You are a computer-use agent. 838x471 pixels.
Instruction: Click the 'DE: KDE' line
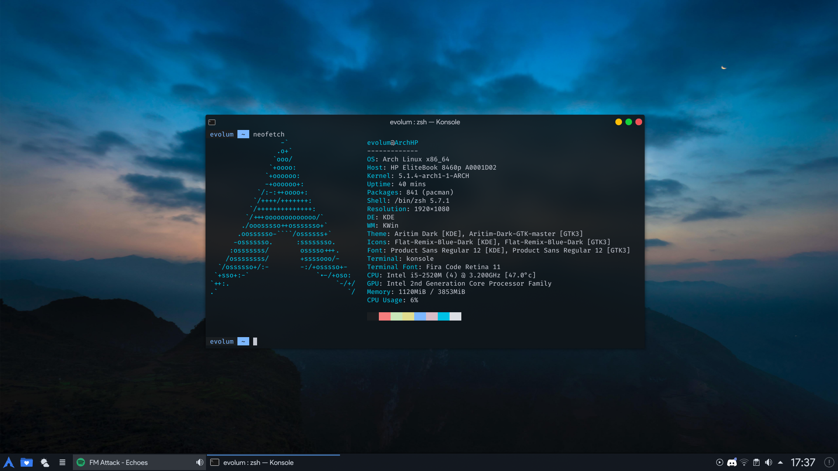click(x=381, y=217)
